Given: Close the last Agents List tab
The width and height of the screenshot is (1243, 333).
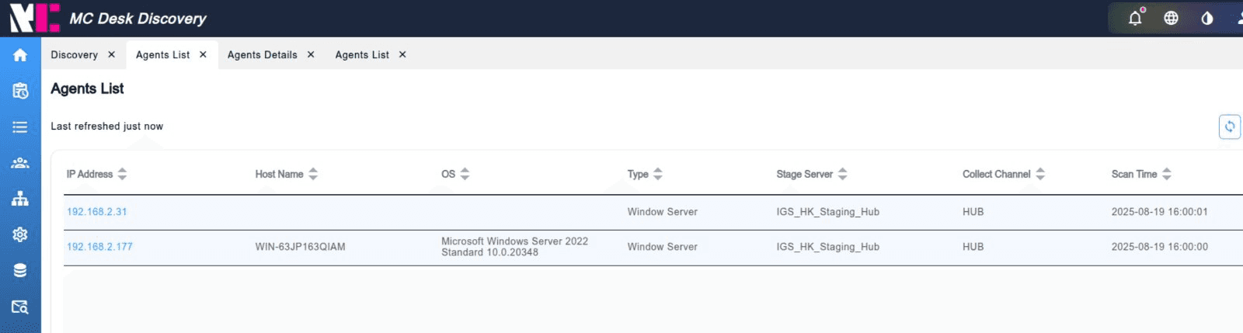Looking at the screenshot, I should coord(402,54).
